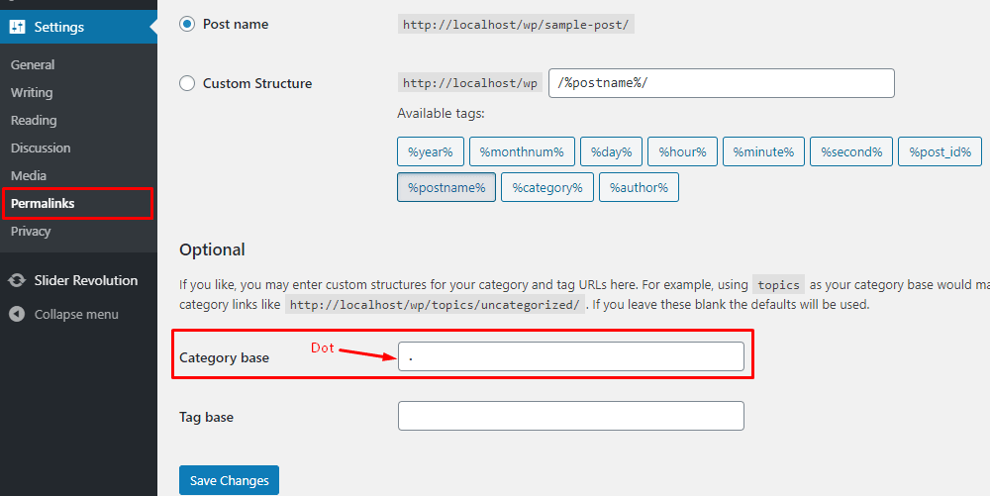Viewport: 990px width, 496px height.
Task: Click the Save Changes button
Action: [230, 480]
